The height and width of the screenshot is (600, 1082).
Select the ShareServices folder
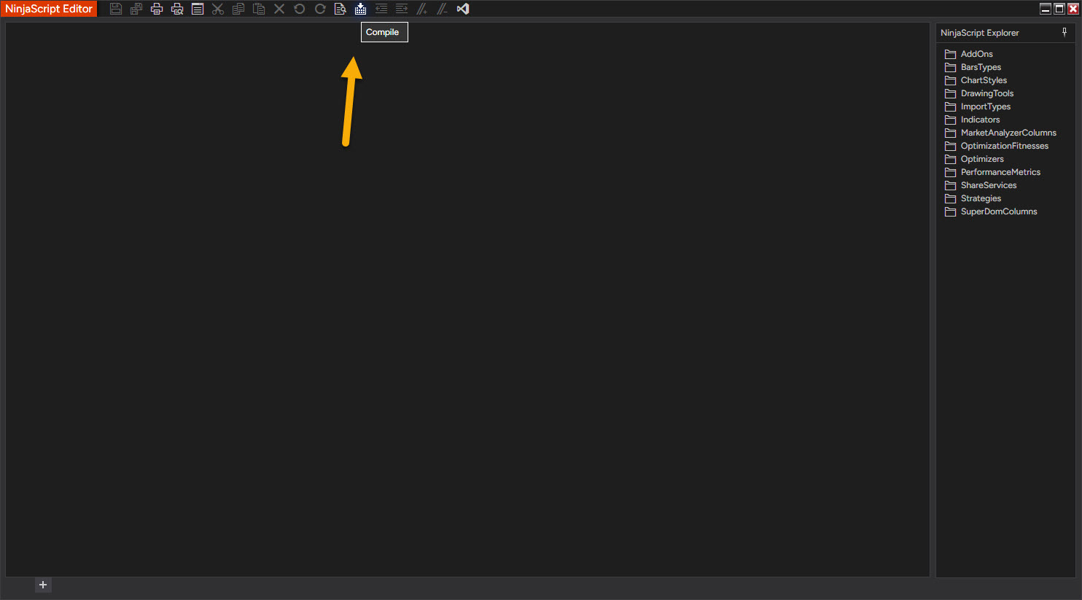[981, 185]
